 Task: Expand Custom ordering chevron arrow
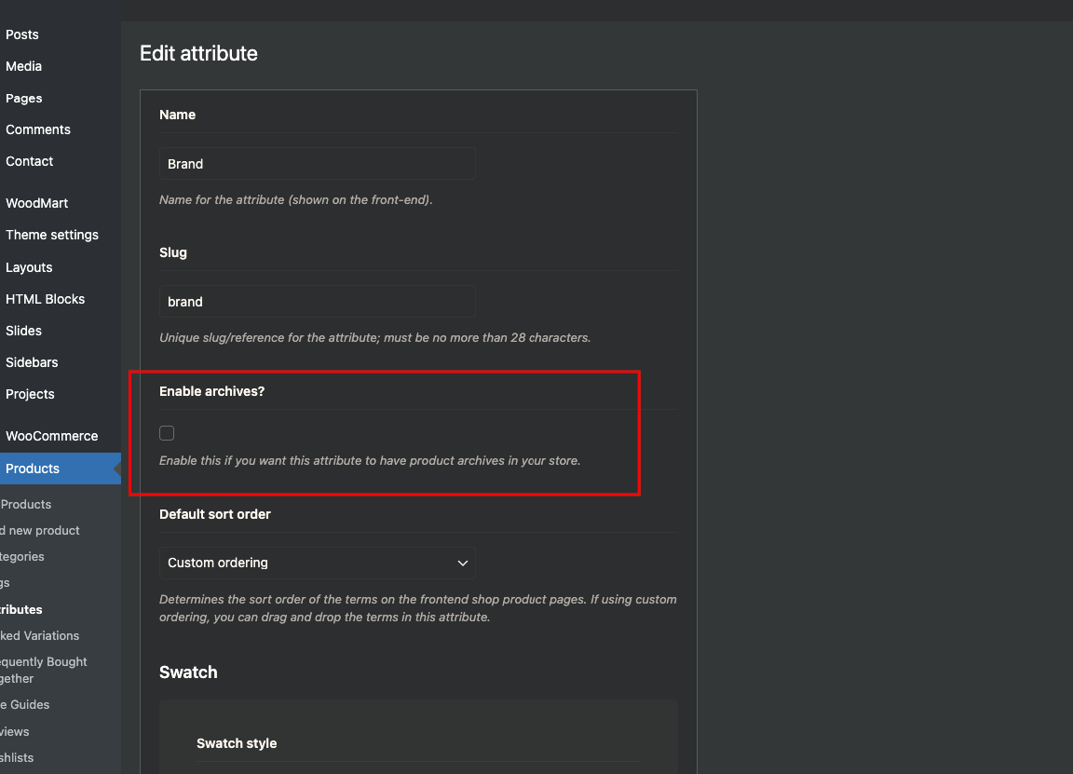(x=463, y=564)
